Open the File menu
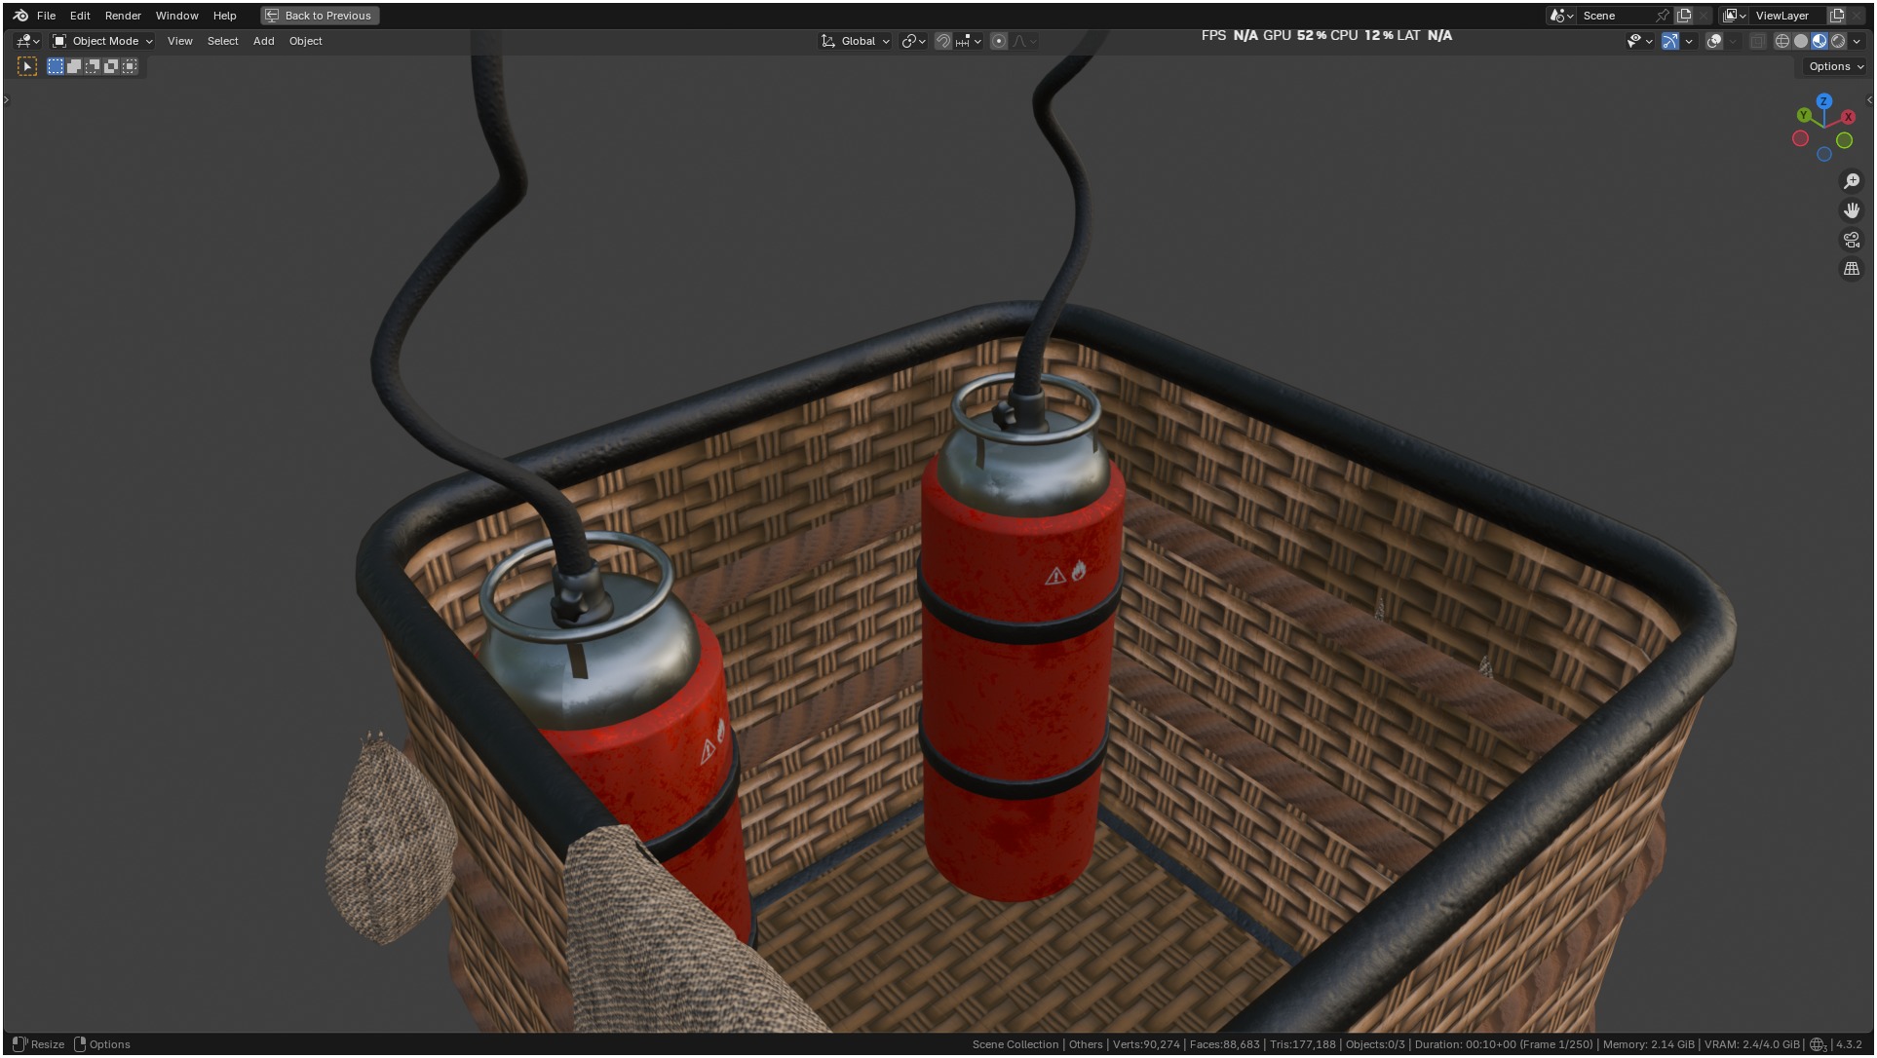The height and width of the screenshot is (1058, 1877). point(46,16)
